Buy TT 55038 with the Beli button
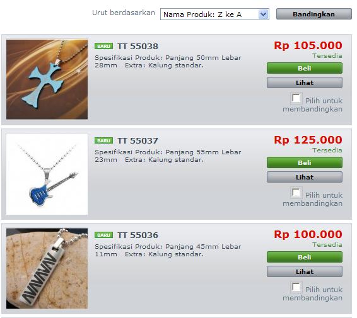Viewport: 357px width, 318px height. 305,68
